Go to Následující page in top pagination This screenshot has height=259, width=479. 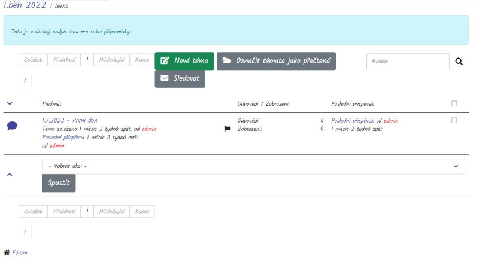click(x=110, y=61)
